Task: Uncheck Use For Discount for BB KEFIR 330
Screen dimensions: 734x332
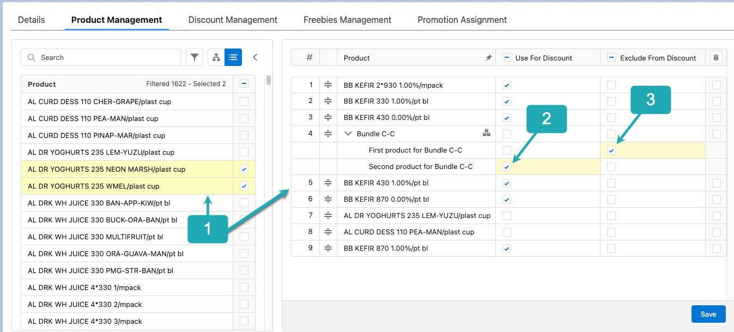Action: click(x=506, y=101)
